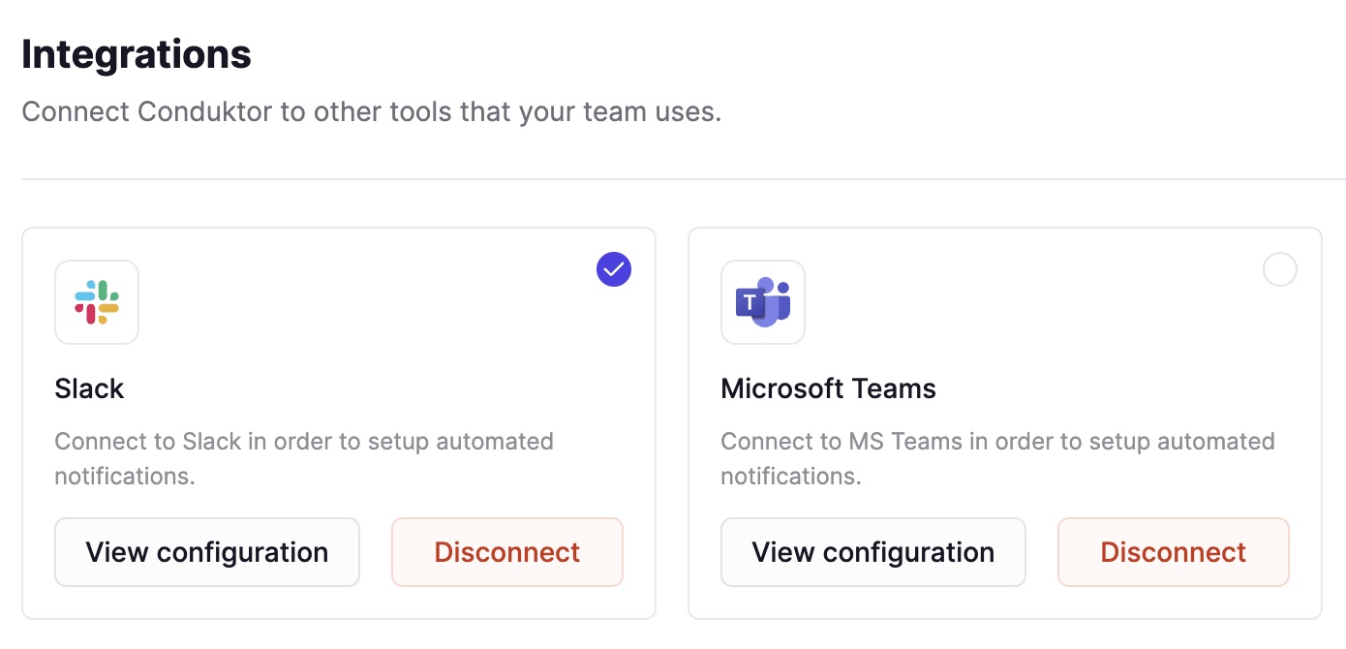Click the Slack logo icon
1346x649 pixels.
(97, 302)
